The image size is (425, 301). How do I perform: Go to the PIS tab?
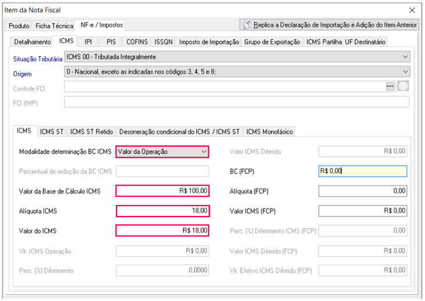(111, 41)
